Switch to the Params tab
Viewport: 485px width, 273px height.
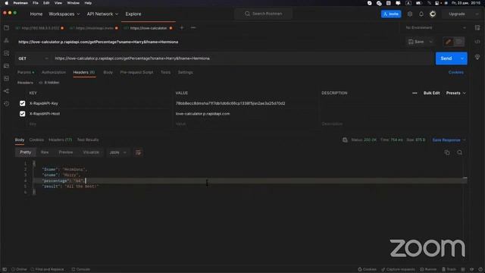point(26,72)
